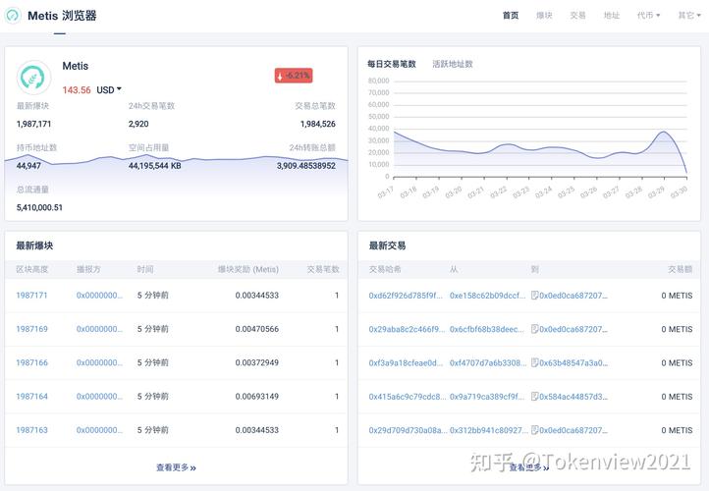This screenshot has height=491, width=709.
Task: Click 查看更多 under latest transactions
Action: click(x=529, y=467)
